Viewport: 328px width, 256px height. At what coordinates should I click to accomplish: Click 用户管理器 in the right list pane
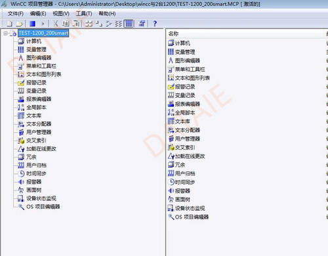coord(188,139)
